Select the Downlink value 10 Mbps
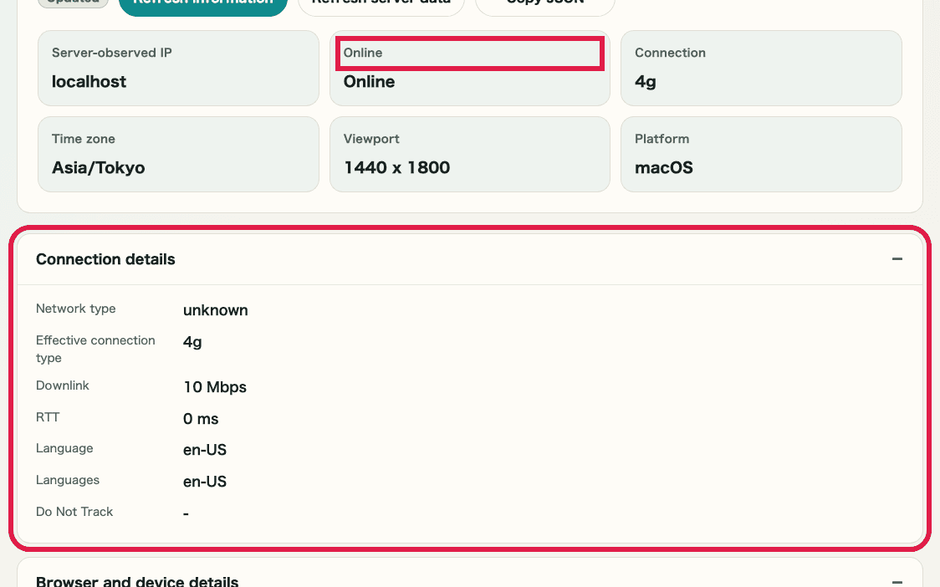Screen dimensions: 940x587 point(214,387)
